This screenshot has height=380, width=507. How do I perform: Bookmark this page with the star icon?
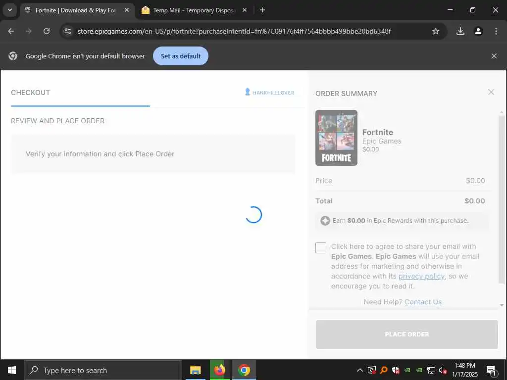436,31
